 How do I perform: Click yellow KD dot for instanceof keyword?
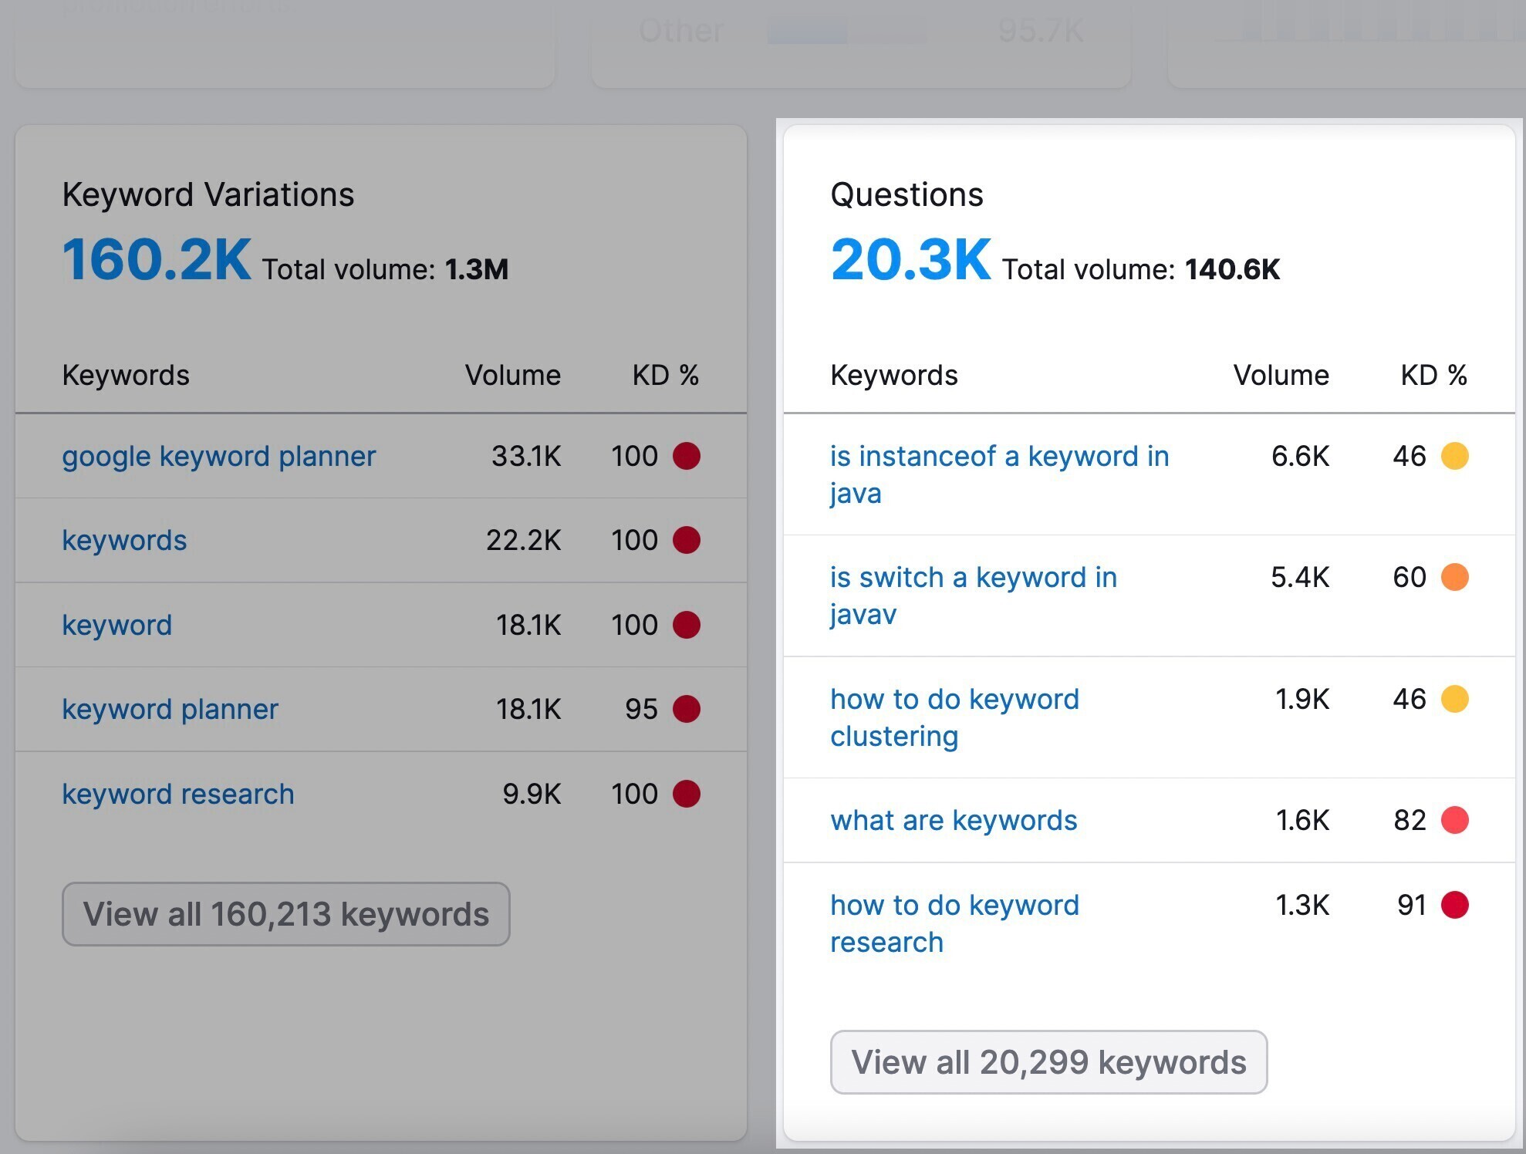1454,456
